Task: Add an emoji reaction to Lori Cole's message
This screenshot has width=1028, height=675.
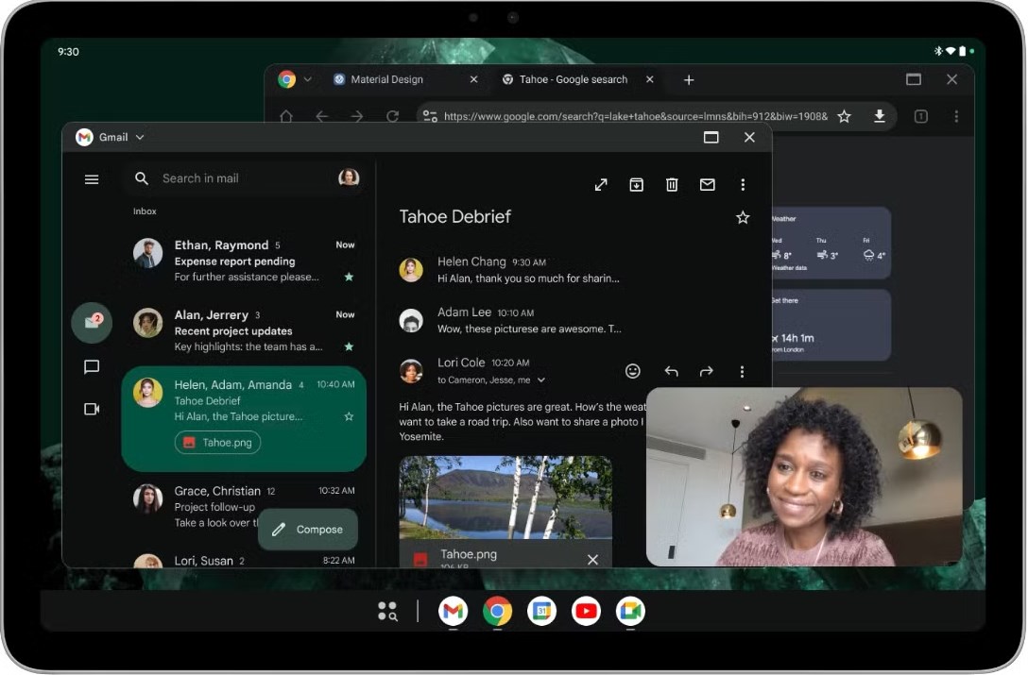Action: click(x=633, y=372)
